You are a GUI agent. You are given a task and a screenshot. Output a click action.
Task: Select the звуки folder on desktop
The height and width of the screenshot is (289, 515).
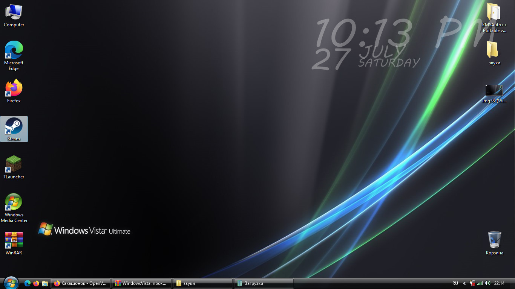point(494,53)
